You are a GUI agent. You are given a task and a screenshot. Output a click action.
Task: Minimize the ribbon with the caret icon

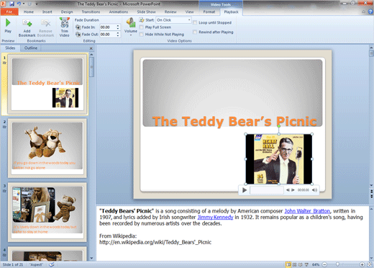coord(364,12)
